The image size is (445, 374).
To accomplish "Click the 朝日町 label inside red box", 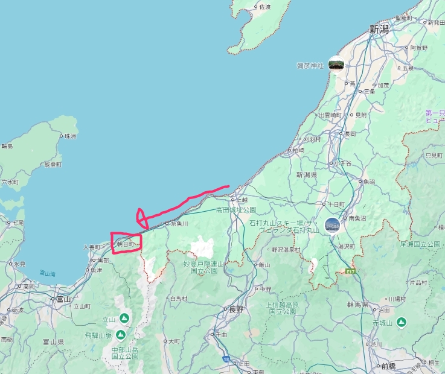I will pos(126,244).
